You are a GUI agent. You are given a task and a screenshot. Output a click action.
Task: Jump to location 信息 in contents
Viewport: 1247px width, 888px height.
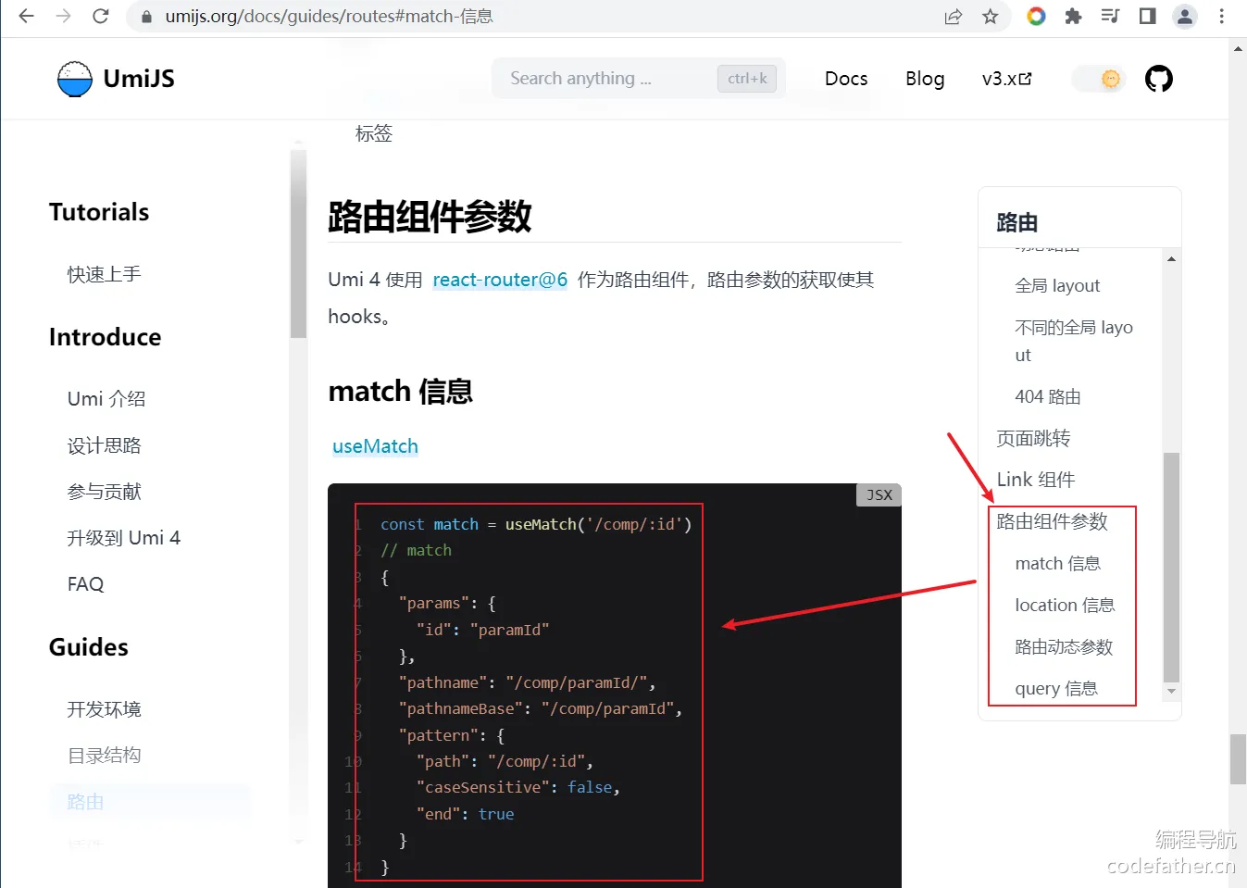pyautogui.click(x=1065, y=606)
